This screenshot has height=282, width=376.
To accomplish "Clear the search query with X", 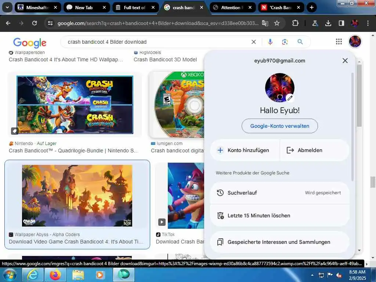I will (x=253, y=42).
